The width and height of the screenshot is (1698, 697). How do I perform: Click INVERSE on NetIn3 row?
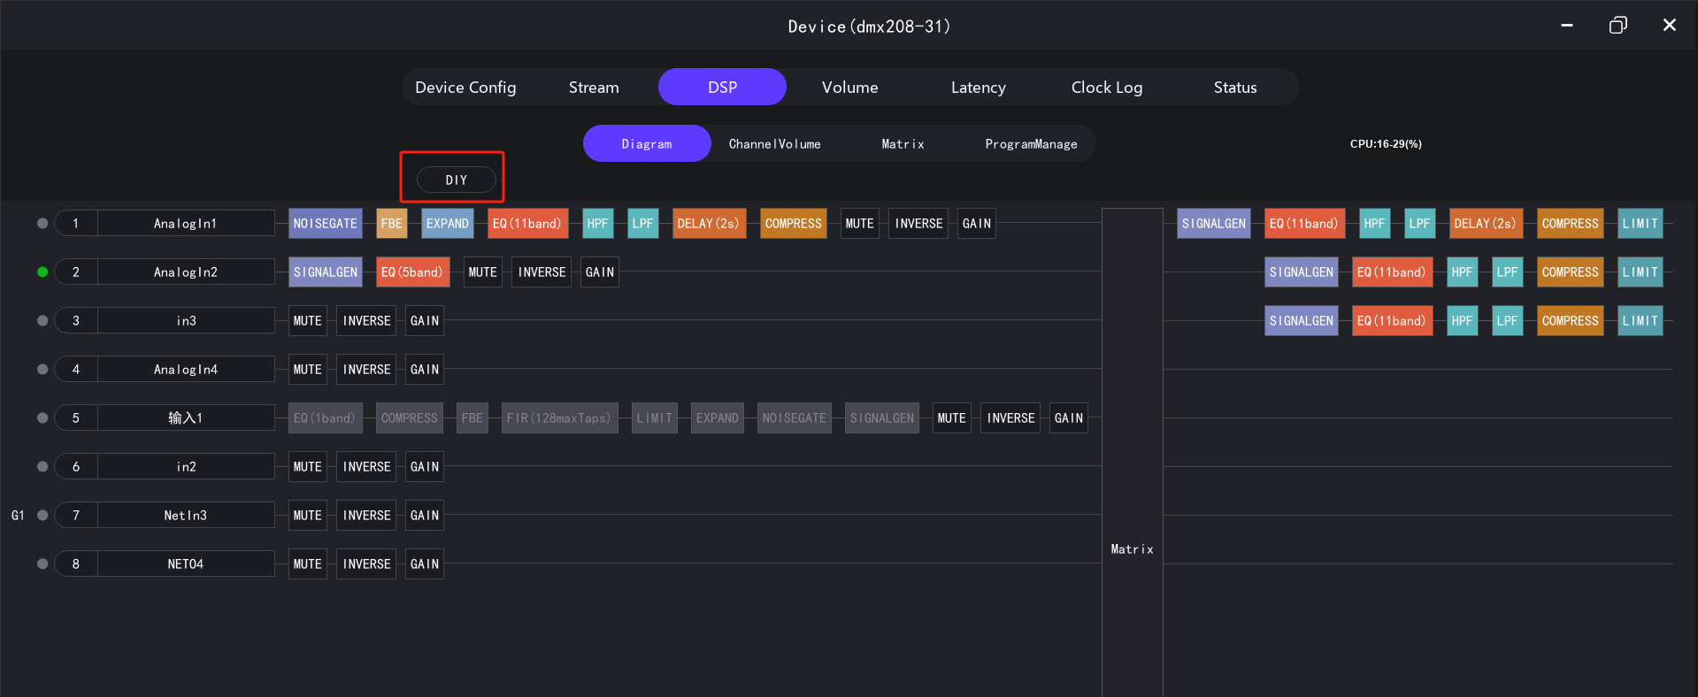click(367, 516)
